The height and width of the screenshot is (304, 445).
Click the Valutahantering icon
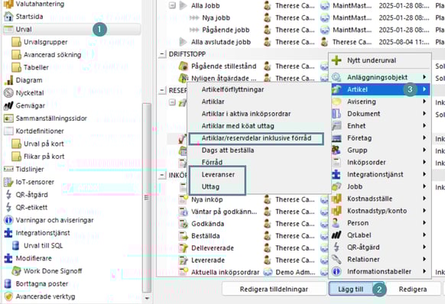click(x=8, y=4)
